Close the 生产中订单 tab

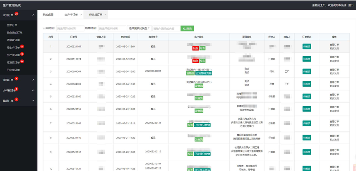[x=81, y=15]
